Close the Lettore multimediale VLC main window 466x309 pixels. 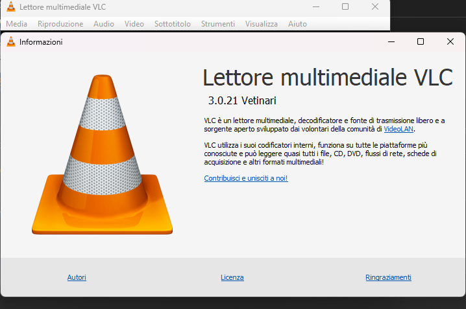(375, 6)
